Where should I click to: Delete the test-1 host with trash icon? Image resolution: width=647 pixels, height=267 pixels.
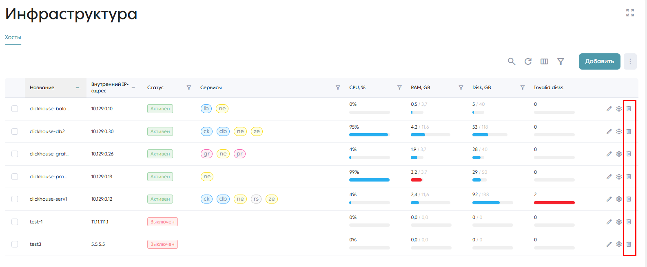[x=629, y=222]
